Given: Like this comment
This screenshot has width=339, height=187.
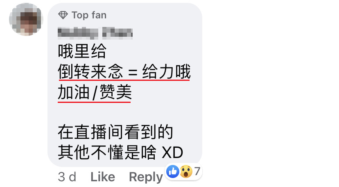Looking at the screenshot, I should (x=103, y=177).
